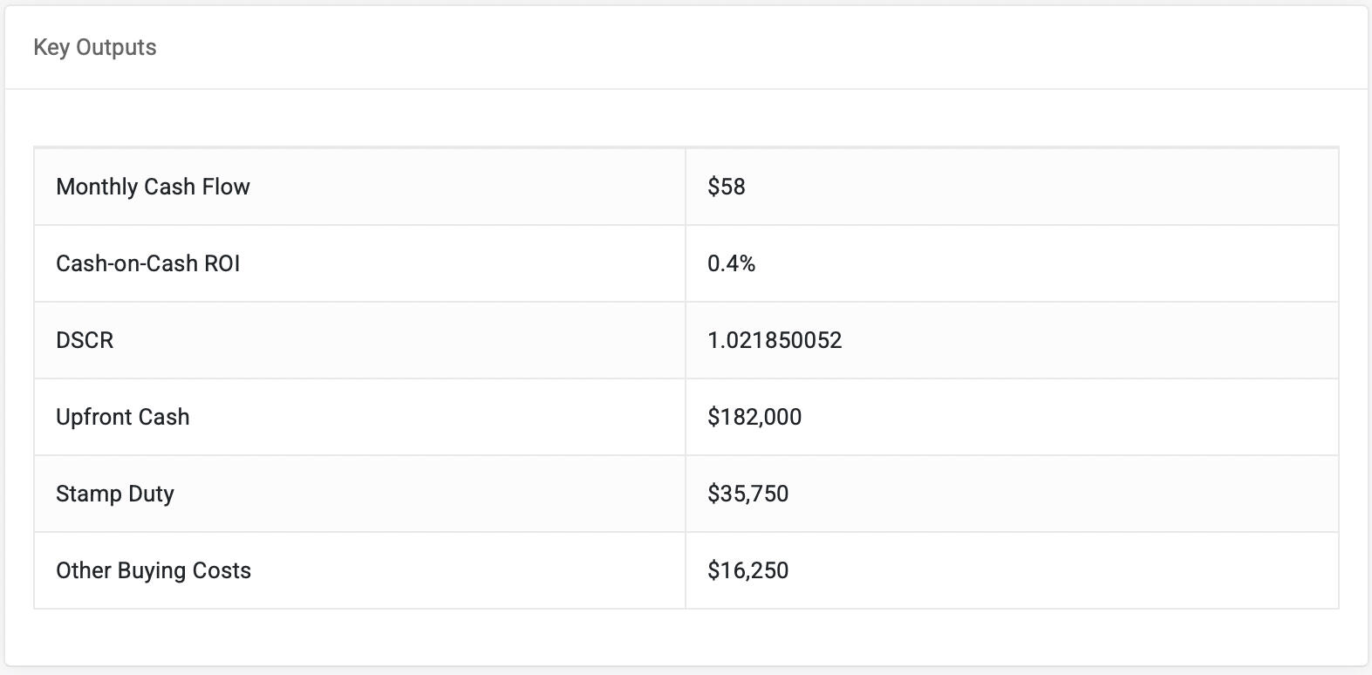This screenshot has width=1372, height=675.
Task: Click the 0.4% ROI value
Action: [x=732, y=263]
